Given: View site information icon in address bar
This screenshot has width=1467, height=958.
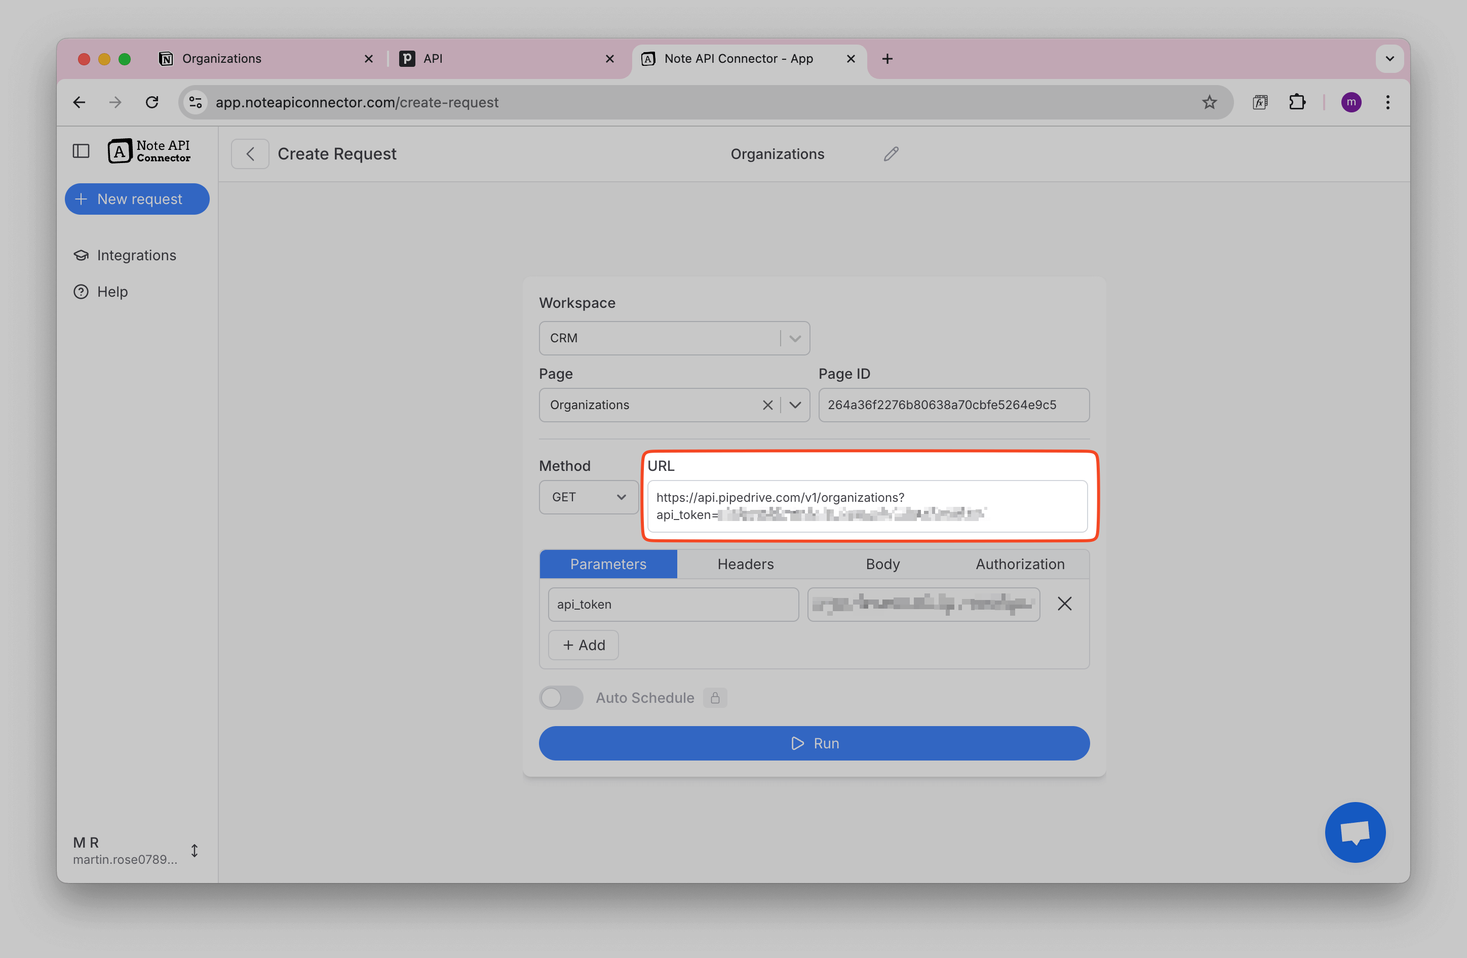Looking at the screenshot, I should 196,102.
